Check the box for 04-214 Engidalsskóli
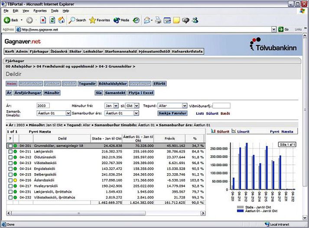The width and height of the screenshot is (309, 228). pos(10,169)
